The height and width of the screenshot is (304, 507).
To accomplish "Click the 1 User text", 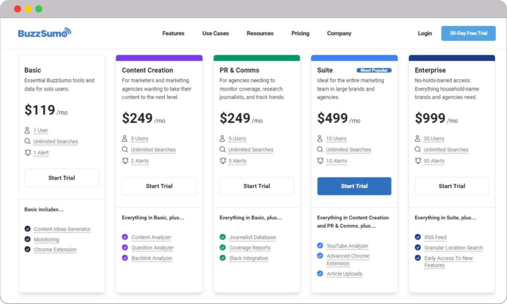I will click(41, 130).
